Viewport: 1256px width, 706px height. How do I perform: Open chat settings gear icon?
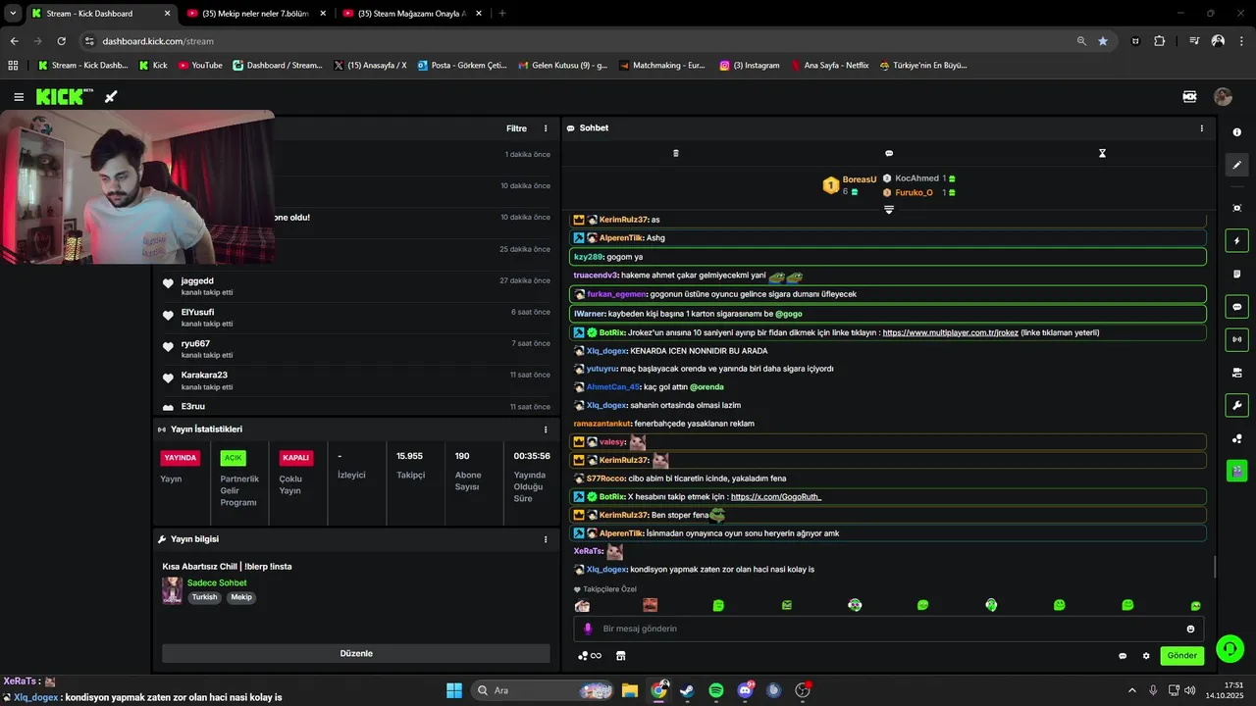[1146, 656]
